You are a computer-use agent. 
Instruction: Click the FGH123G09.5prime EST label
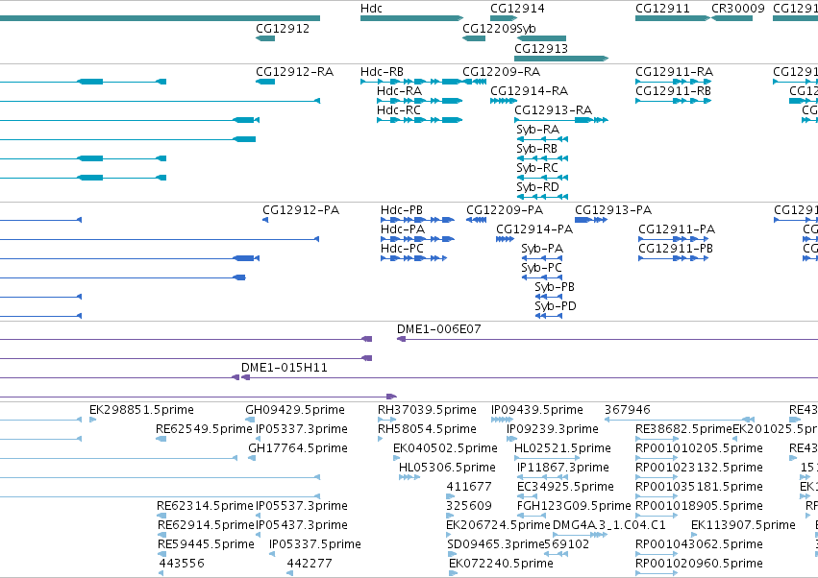click(574, 507)
